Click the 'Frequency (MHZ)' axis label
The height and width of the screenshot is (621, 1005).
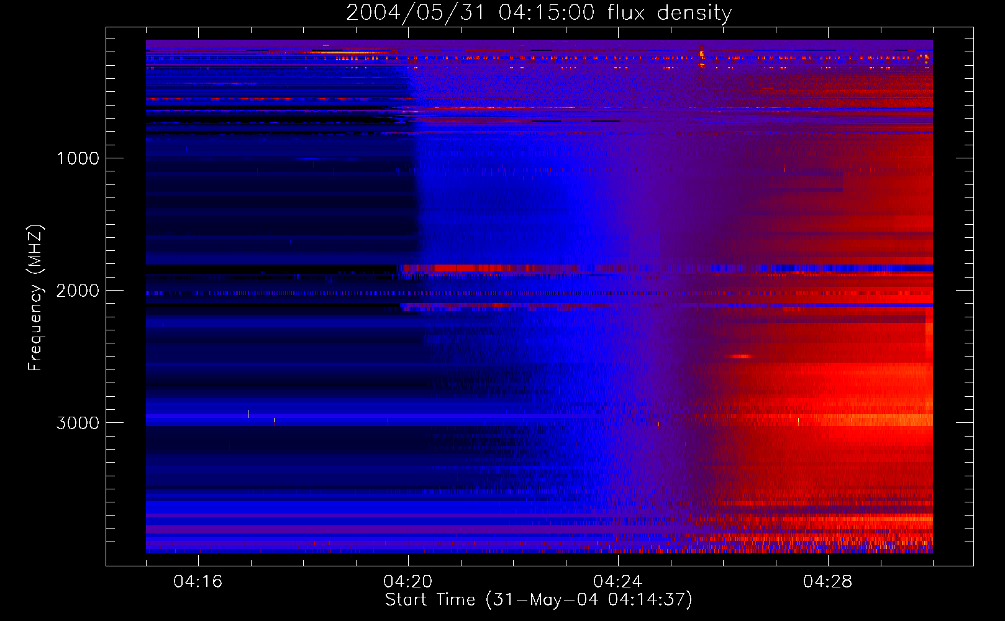pos(35,298)
